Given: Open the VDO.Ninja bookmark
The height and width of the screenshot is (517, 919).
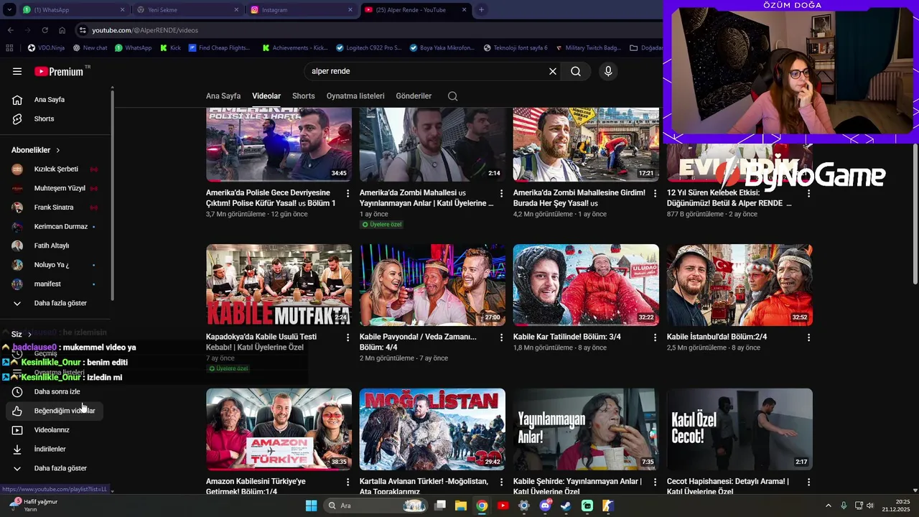Looking at the screenshot, I should (46, 48).
